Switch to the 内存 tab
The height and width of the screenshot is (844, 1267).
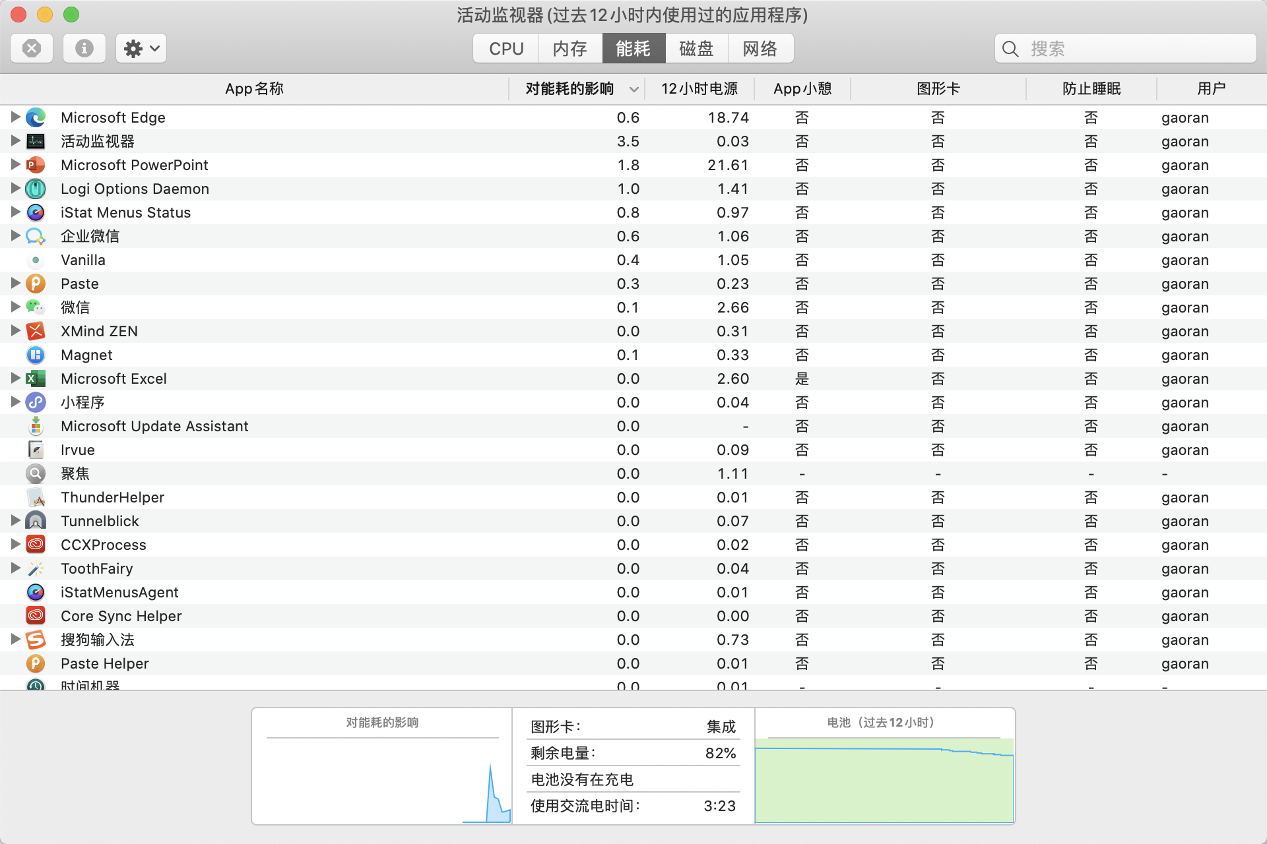569,49
